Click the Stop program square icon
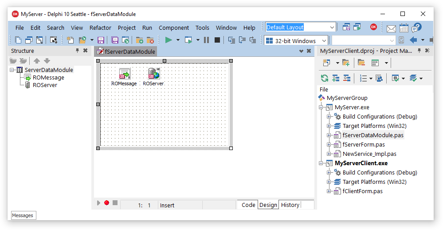 coord(217,40)
